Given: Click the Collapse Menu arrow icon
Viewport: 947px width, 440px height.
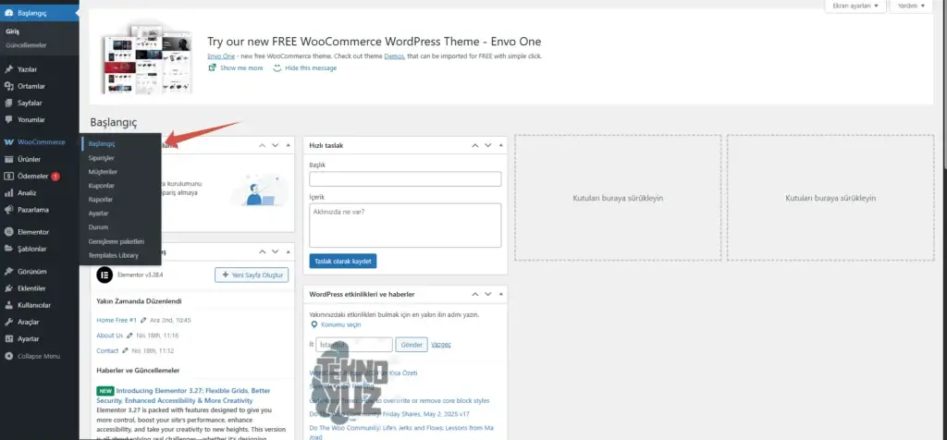Looking at the screenshot, I should (x=8, y=356).
